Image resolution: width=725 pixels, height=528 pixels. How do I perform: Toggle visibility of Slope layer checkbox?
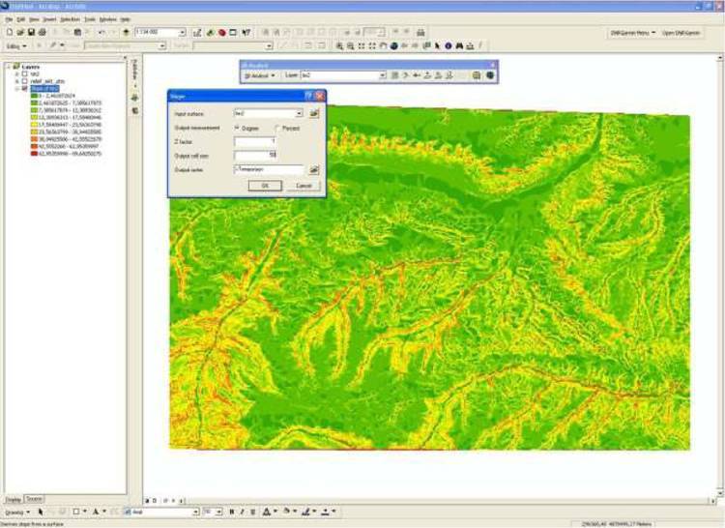point(23,88)
